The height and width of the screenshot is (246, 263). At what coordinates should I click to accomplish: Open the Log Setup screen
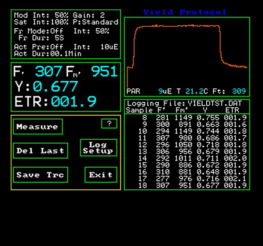pos(98,148)
